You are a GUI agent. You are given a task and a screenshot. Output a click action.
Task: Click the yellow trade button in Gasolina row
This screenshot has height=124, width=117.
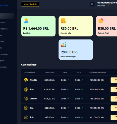click(114, 99)
